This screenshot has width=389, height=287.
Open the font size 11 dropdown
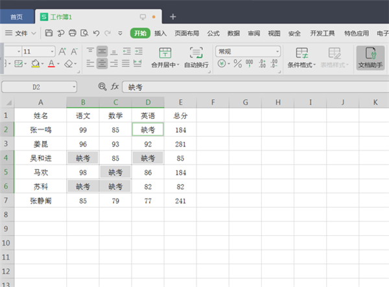pyautogui.click(x=38, y=51)
